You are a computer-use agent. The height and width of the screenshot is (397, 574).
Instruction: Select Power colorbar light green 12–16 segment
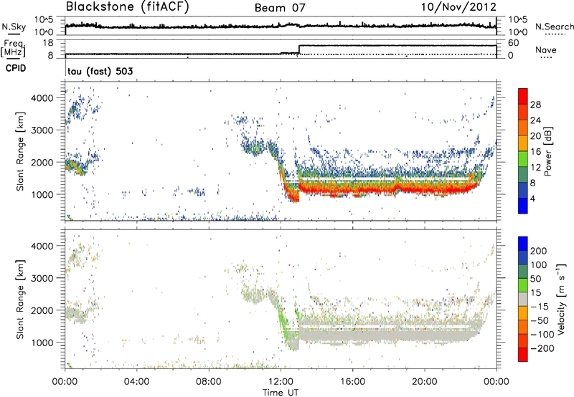pos(523,159)
